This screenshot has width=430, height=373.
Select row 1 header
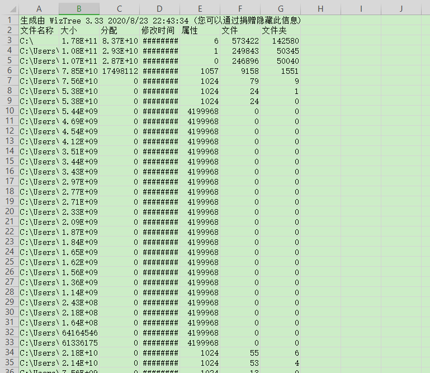10,20
